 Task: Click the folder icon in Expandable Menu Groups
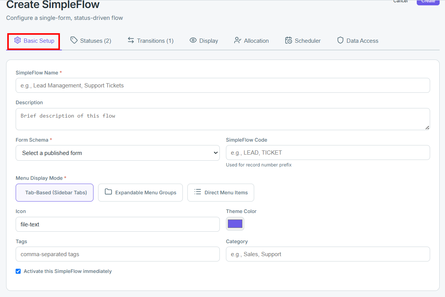coord(108,192)
